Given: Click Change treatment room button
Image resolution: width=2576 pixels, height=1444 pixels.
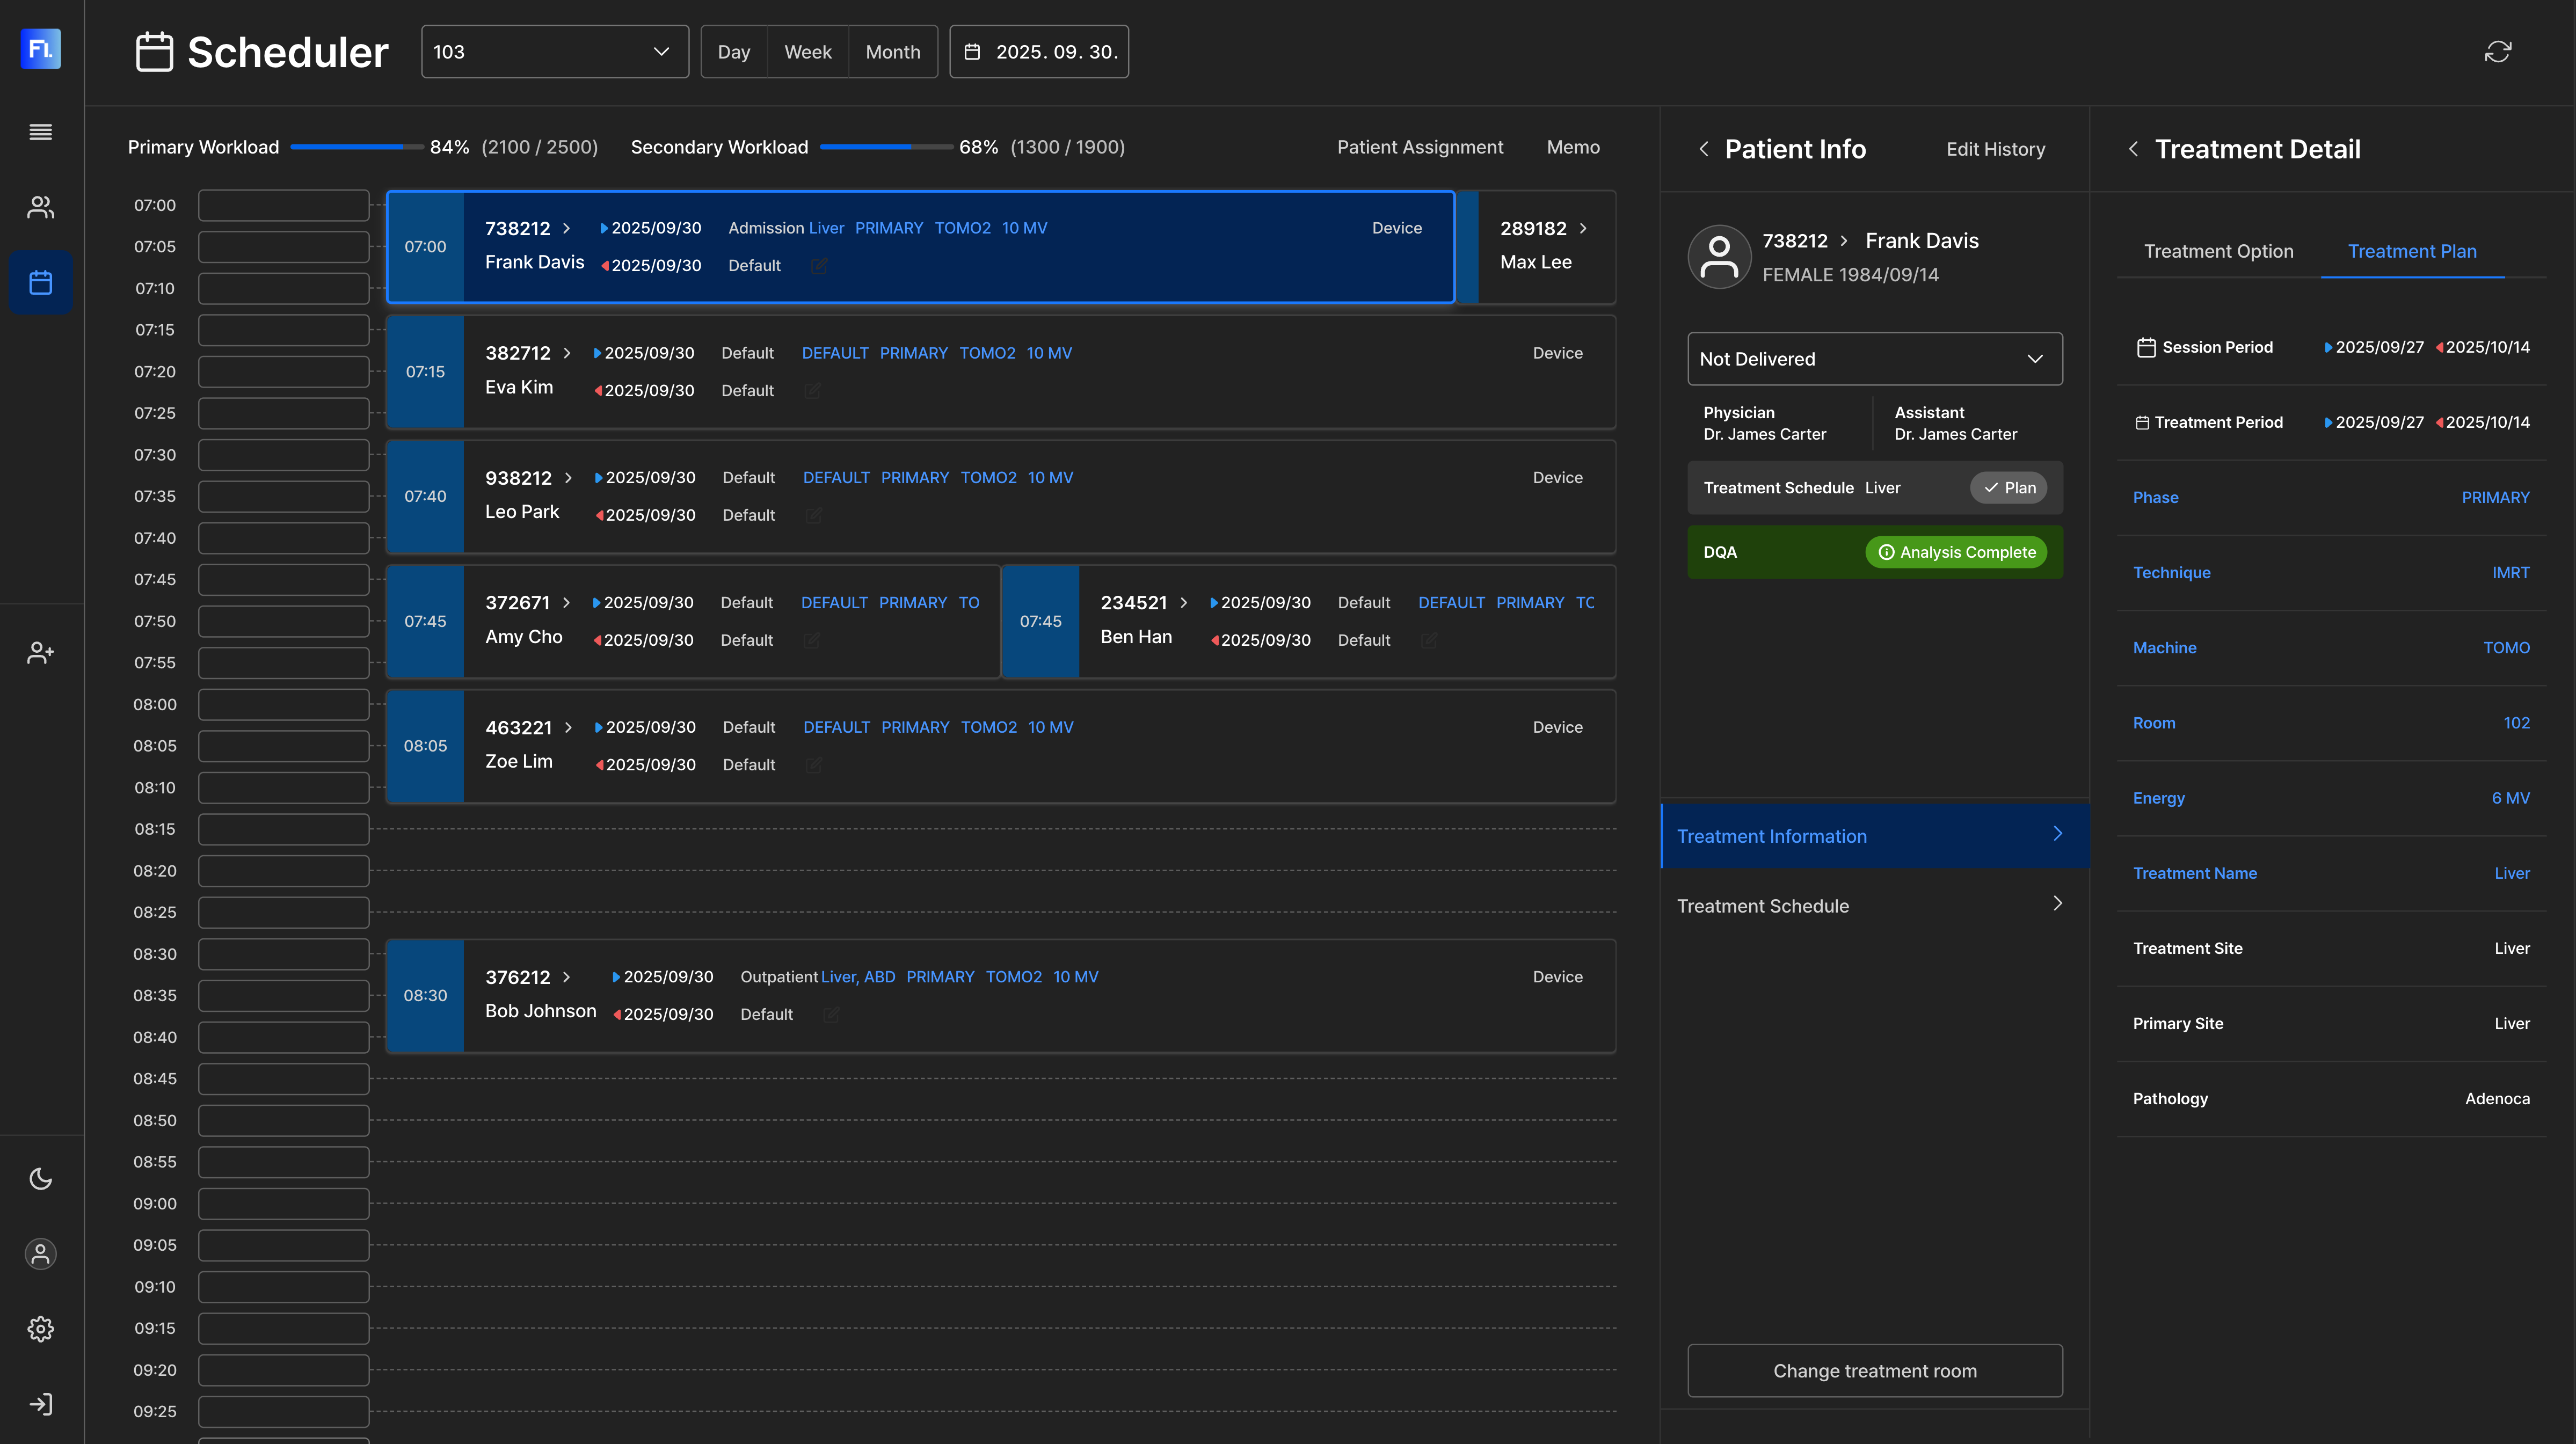Looking at the screenshot, I should tap(1874, 1370).
